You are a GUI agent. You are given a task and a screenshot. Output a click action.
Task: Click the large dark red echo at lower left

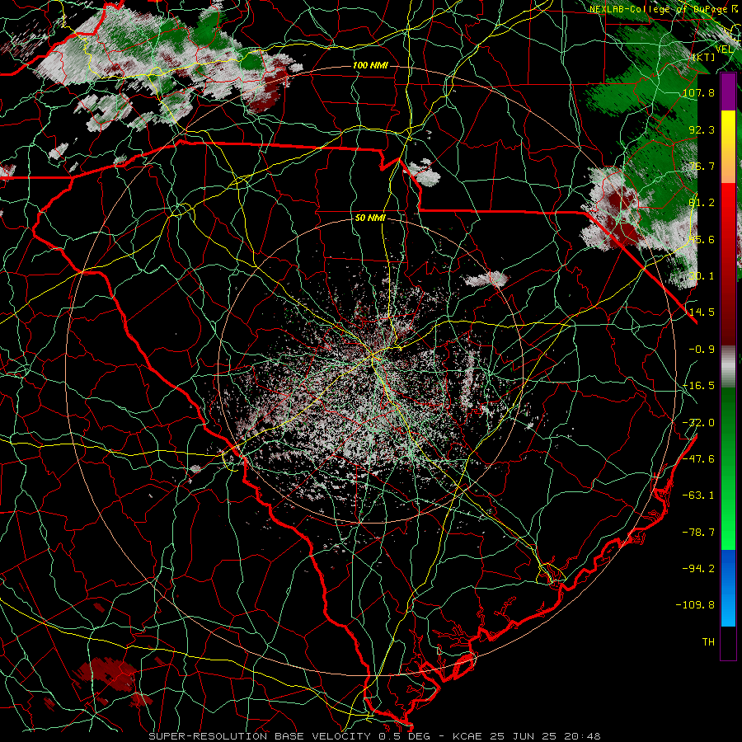point(108,673)
